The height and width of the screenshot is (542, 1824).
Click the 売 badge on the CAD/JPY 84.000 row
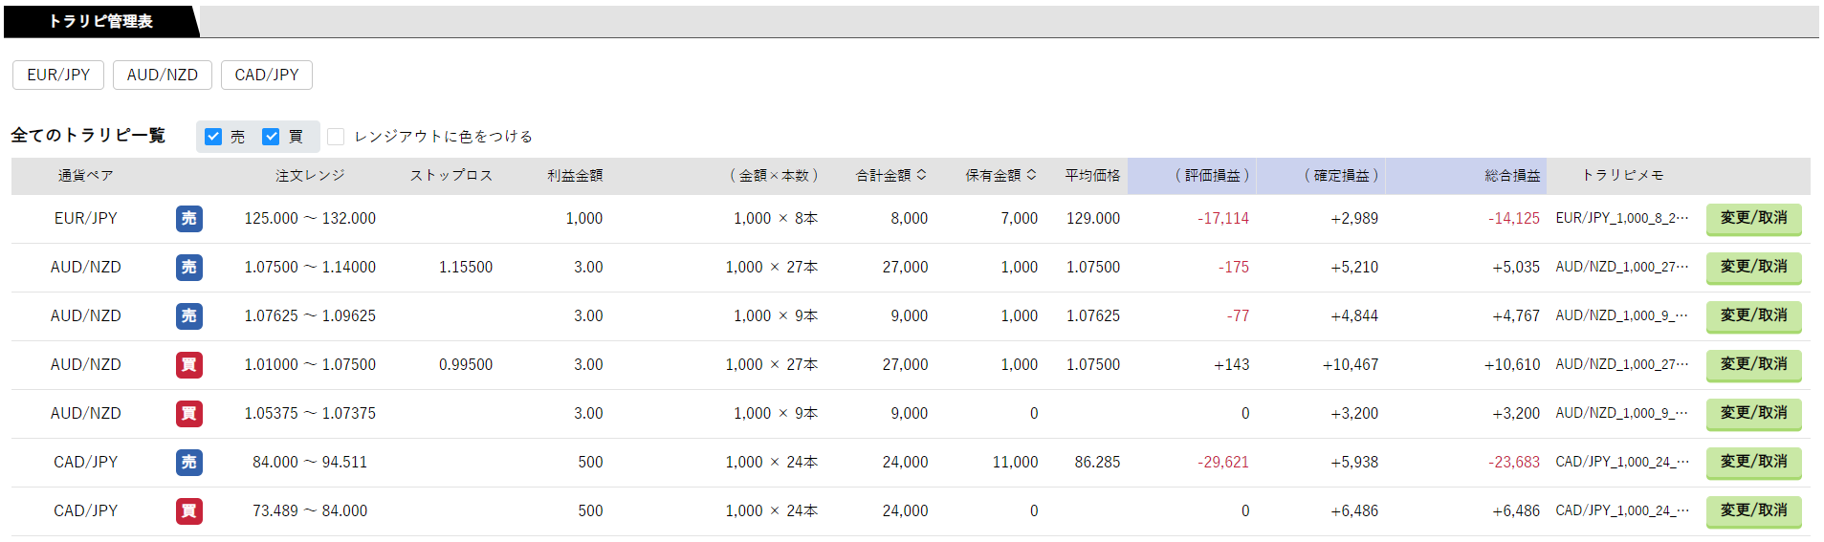click(189, 463)
